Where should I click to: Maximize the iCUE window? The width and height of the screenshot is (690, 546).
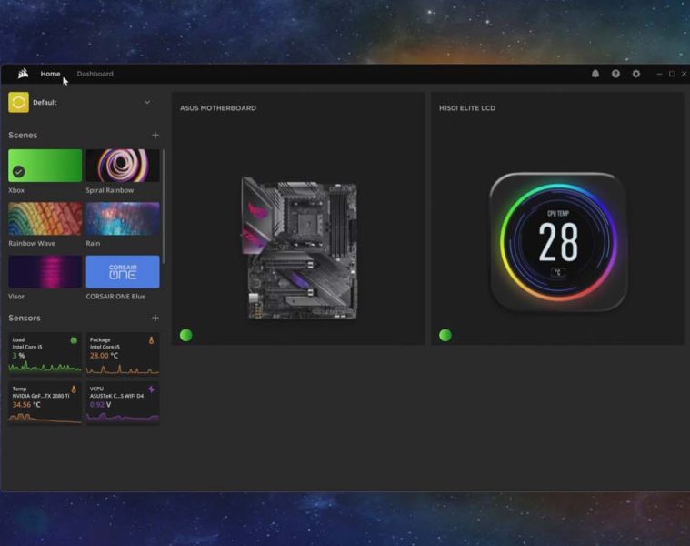click(x=672, y=74)
